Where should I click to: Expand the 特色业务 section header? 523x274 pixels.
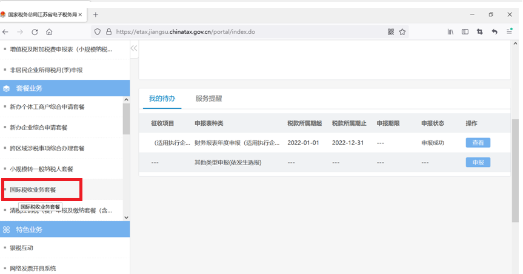coord(65,230)
